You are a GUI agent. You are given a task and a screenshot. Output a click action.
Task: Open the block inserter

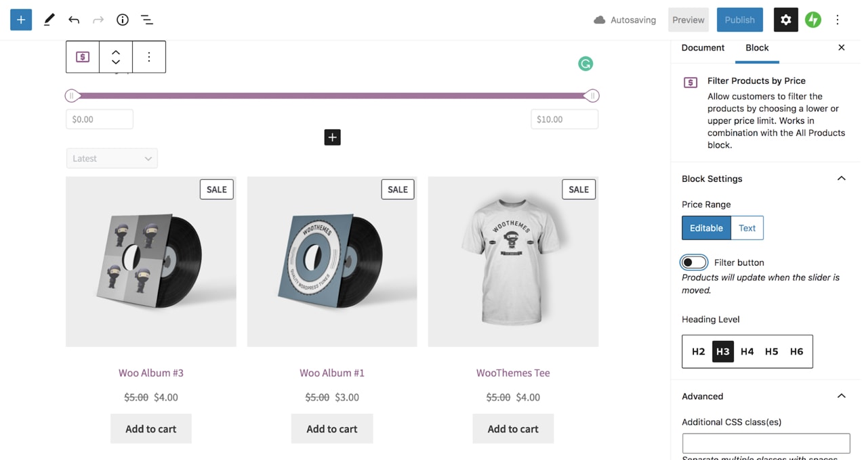pos(20,20)
